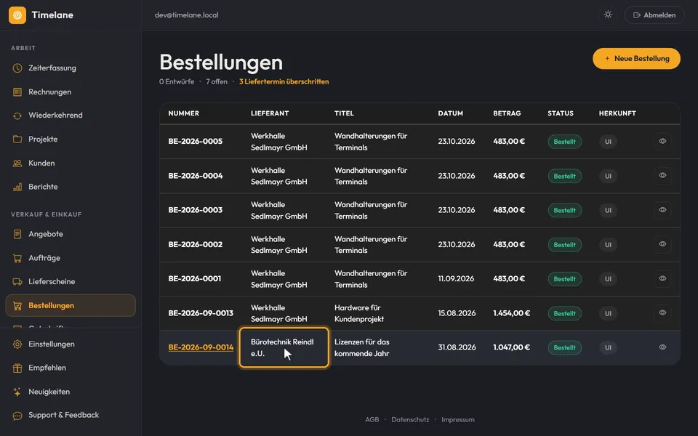Click the amount 1.454,00 €
Screen dimensions: 698x436
click(511, 313)
